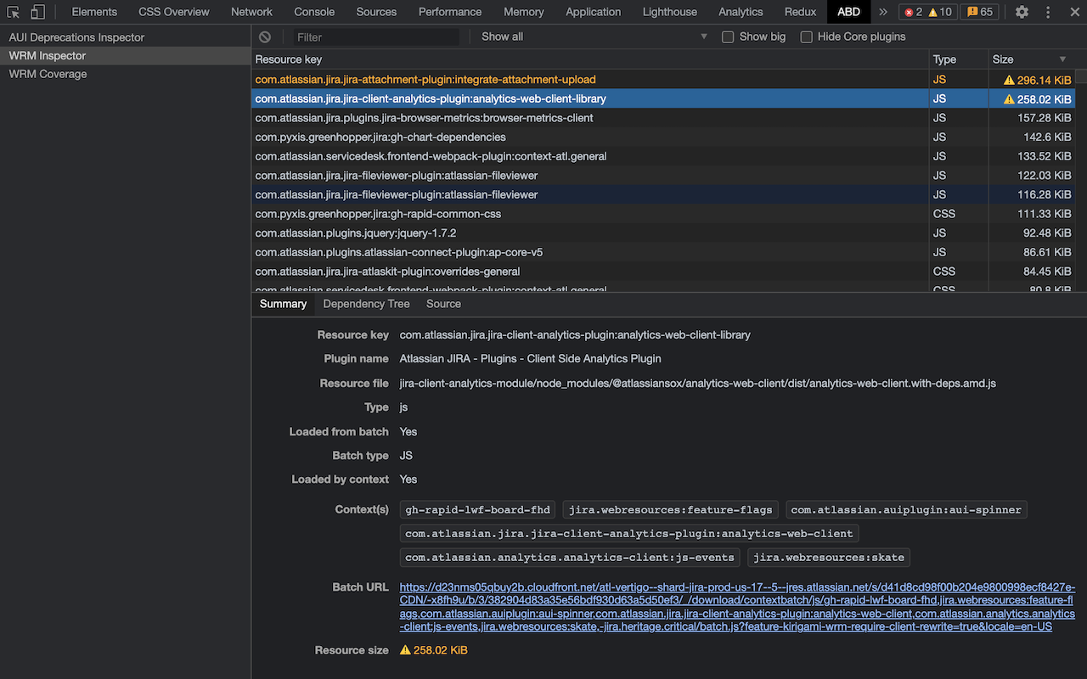
Task: Toggle the device toolbar icon
Action: pos(38,12)
